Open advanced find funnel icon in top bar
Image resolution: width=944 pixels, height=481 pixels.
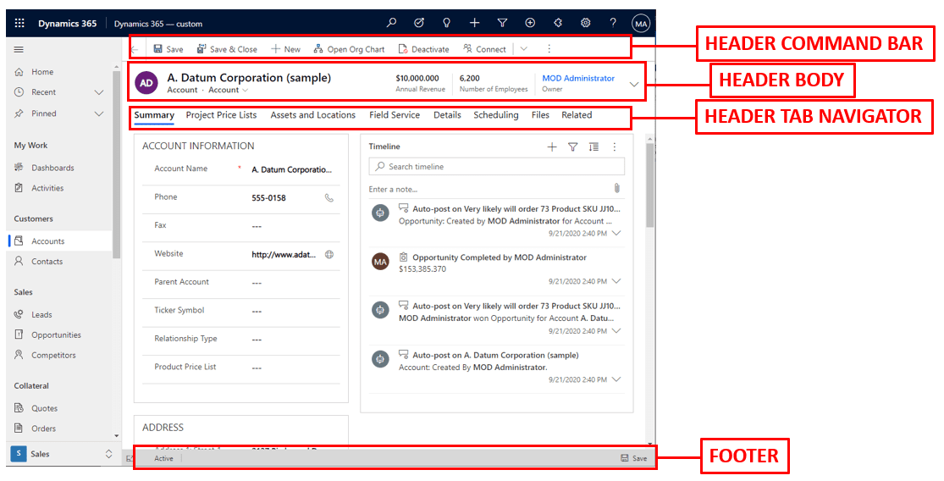point(502,23)
